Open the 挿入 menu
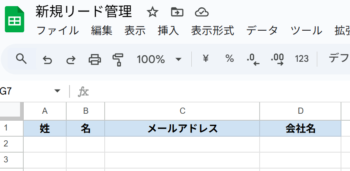 pyautogui.click(x=168, y=31)
